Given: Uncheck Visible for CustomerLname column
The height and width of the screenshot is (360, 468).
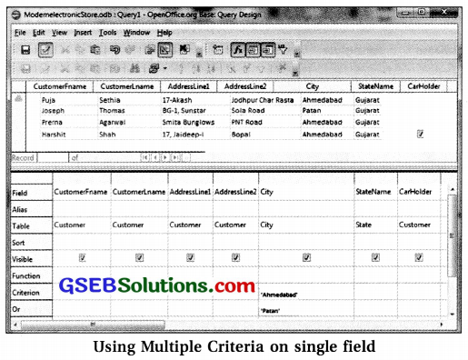Looking at the screenshot, I should pos(139,258).
